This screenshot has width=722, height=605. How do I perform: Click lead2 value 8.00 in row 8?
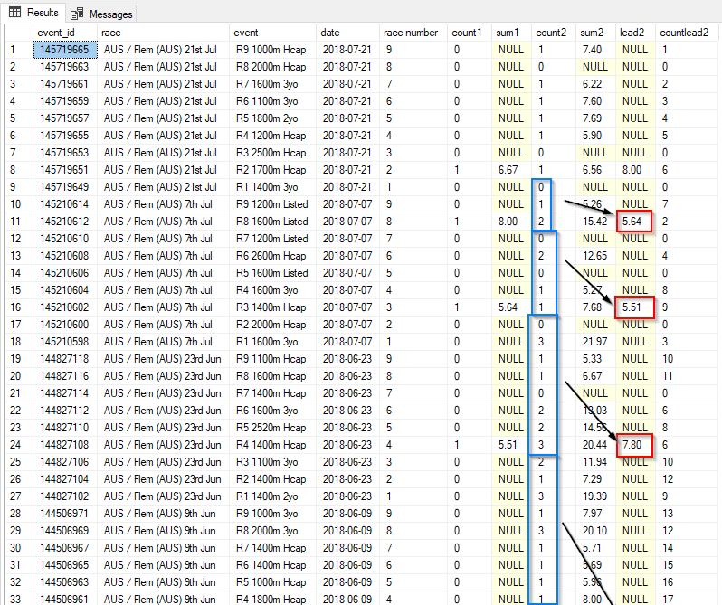coord(635,170)
